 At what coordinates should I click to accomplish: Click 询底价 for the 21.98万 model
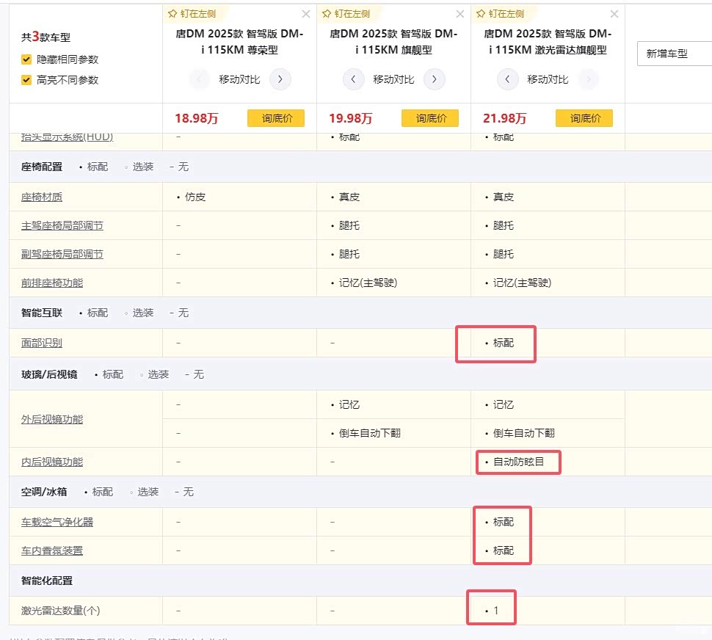584,118
